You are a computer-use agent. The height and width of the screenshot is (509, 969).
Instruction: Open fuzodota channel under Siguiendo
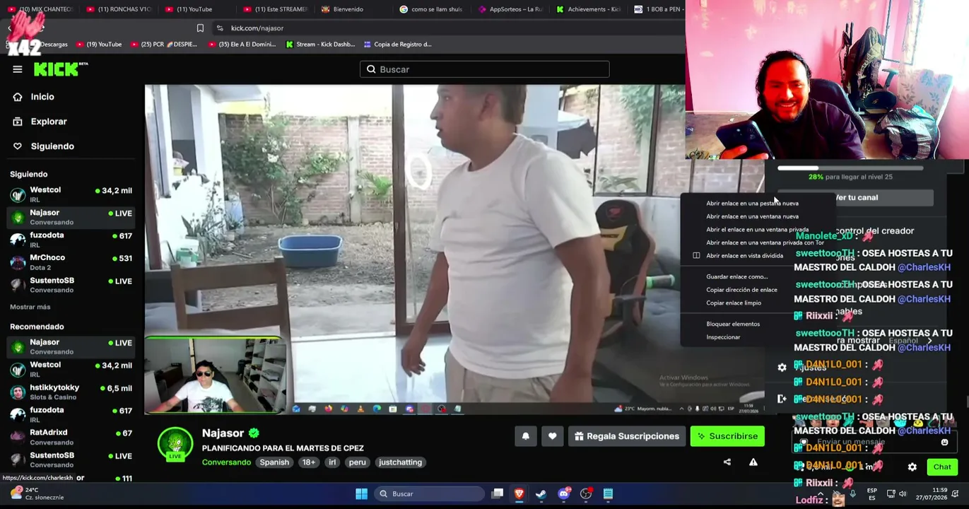pyautogui.click(x=71, y=239)
